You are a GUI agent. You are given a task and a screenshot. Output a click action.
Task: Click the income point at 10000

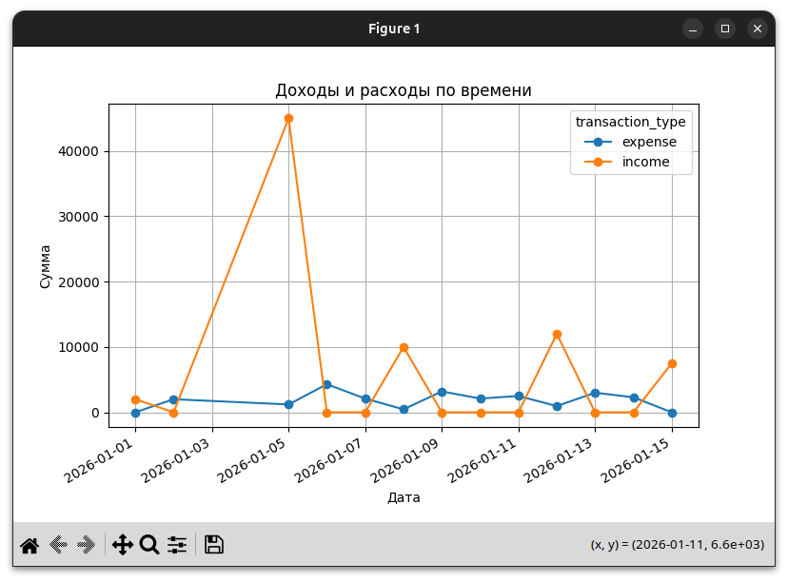click(404, 347)
